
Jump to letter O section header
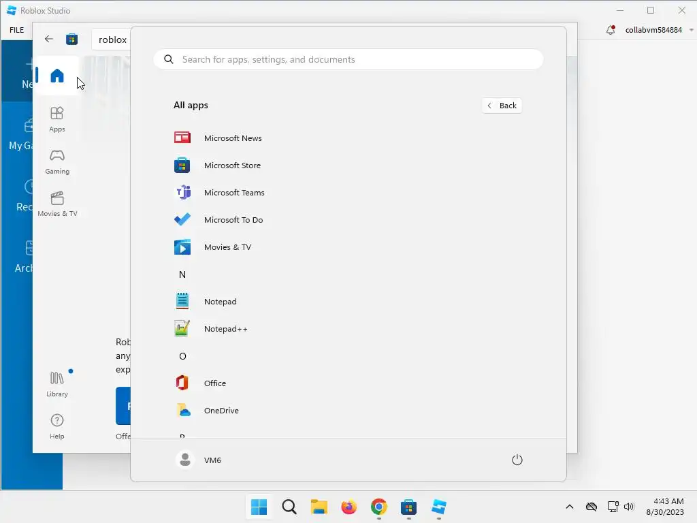pyautogui.click(x=182, y=356)
